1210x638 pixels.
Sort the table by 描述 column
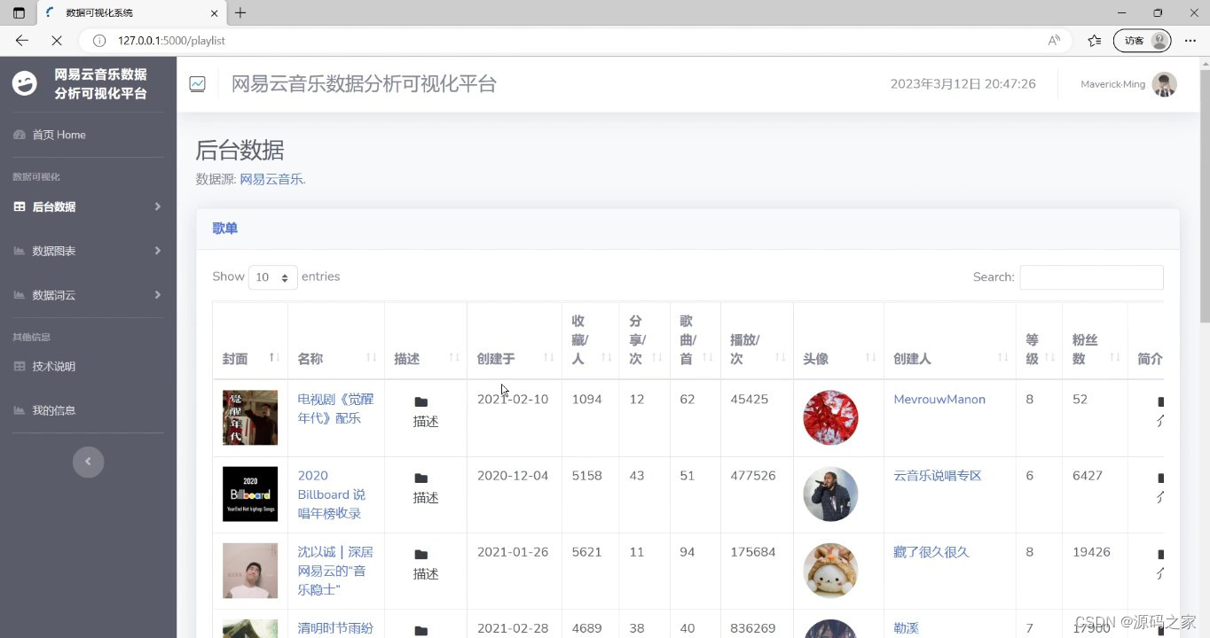point(426,341)
